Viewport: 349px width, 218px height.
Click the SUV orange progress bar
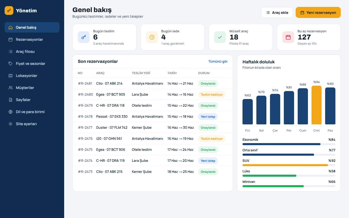coord(289,165)
